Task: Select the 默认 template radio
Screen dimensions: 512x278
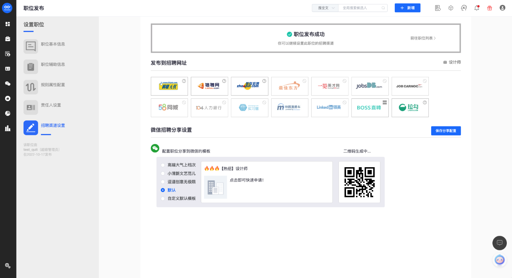Action: pyautogui.click(x=162, y=190)
